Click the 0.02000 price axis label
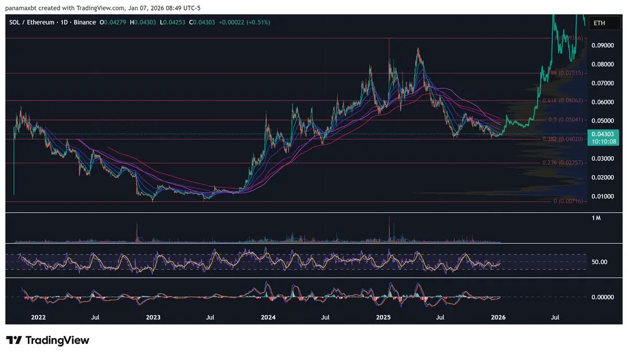 pos(603,178)
